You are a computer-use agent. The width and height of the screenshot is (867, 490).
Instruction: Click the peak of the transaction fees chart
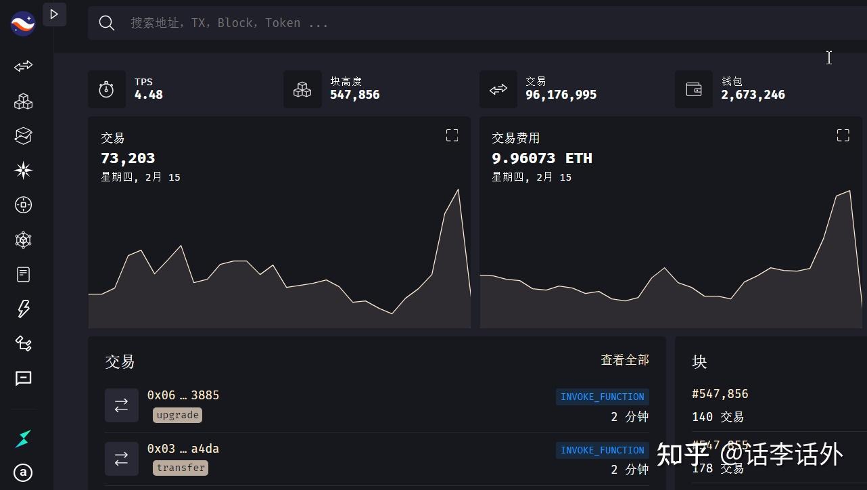849,192
